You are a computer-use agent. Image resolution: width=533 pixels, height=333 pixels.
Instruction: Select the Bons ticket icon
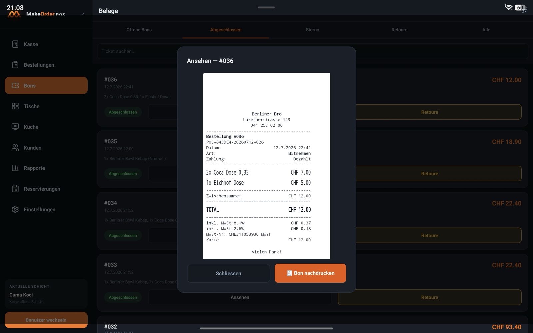pos(15,86)
